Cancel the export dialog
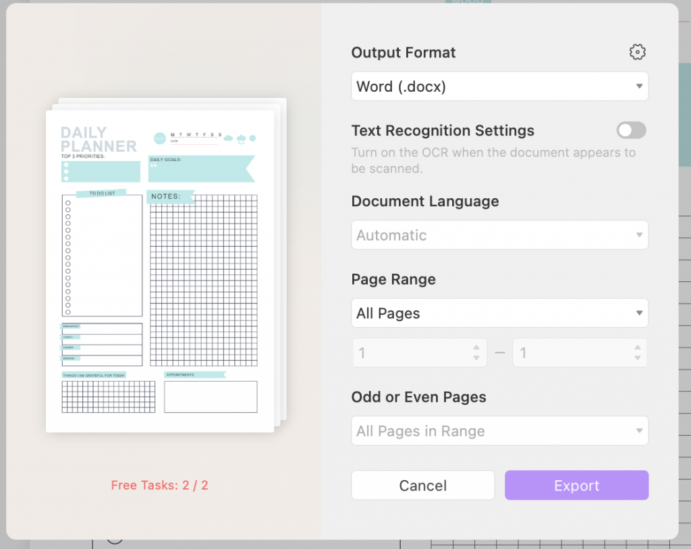Image resolution: width=691 pixels, height=549 pixels. pyautogui.click(x=422, y=485)
